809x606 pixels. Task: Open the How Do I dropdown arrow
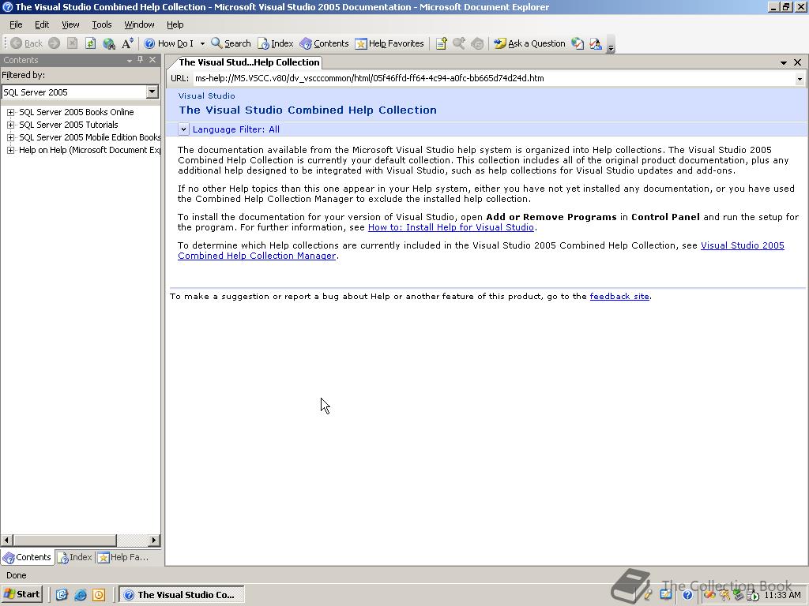202,44
